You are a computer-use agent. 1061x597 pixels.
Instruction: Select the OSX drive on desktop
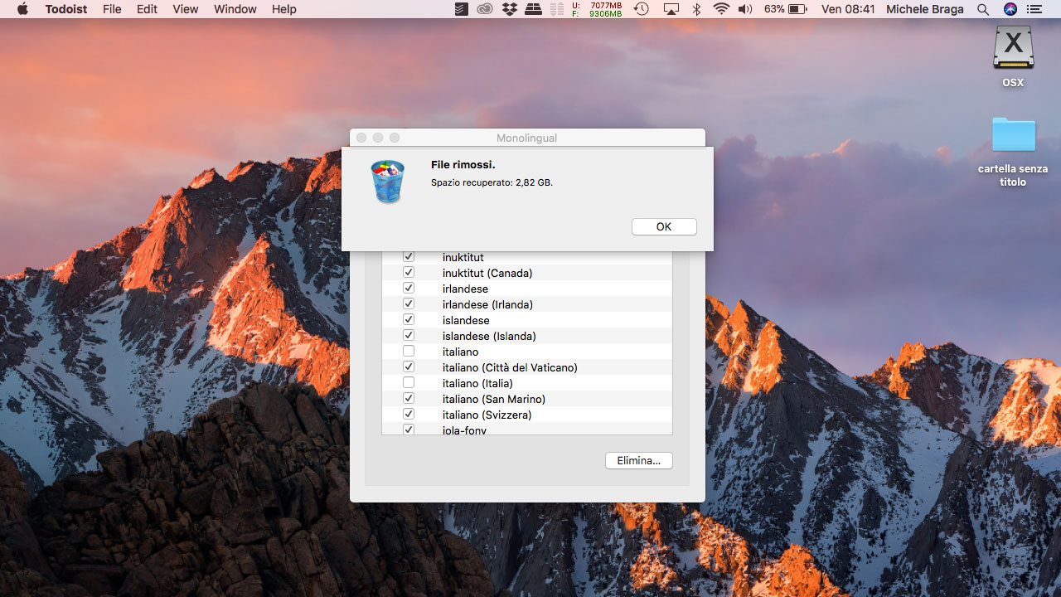click(1013, 48)
